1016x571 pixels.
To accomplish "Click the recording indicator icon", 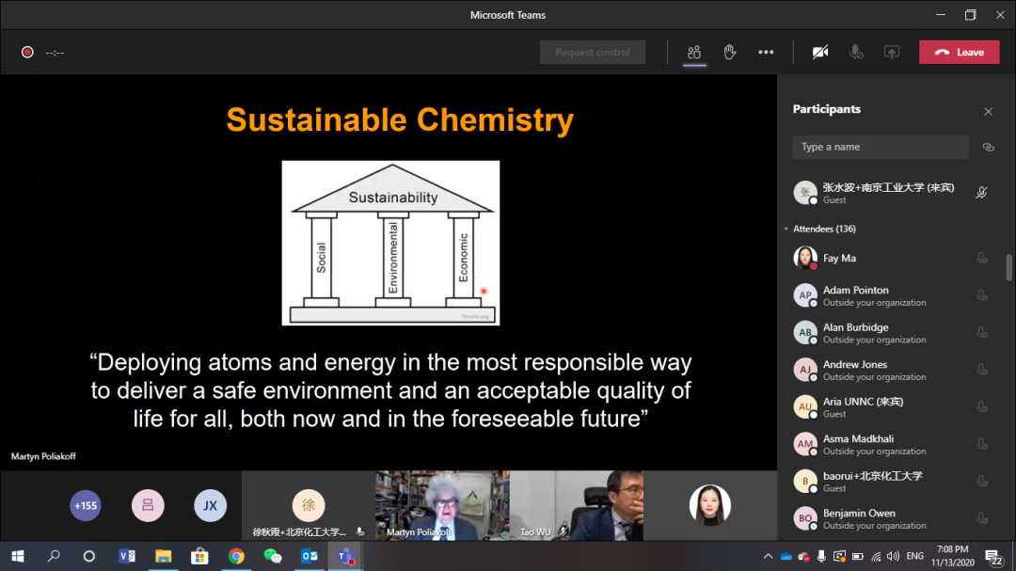I will pos(27,53).
